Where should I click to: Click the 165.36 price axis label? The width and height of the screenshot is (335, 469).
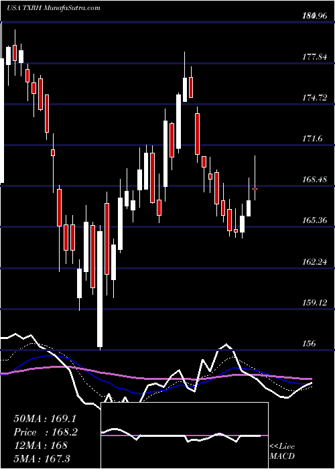click(x=315, y=220)
